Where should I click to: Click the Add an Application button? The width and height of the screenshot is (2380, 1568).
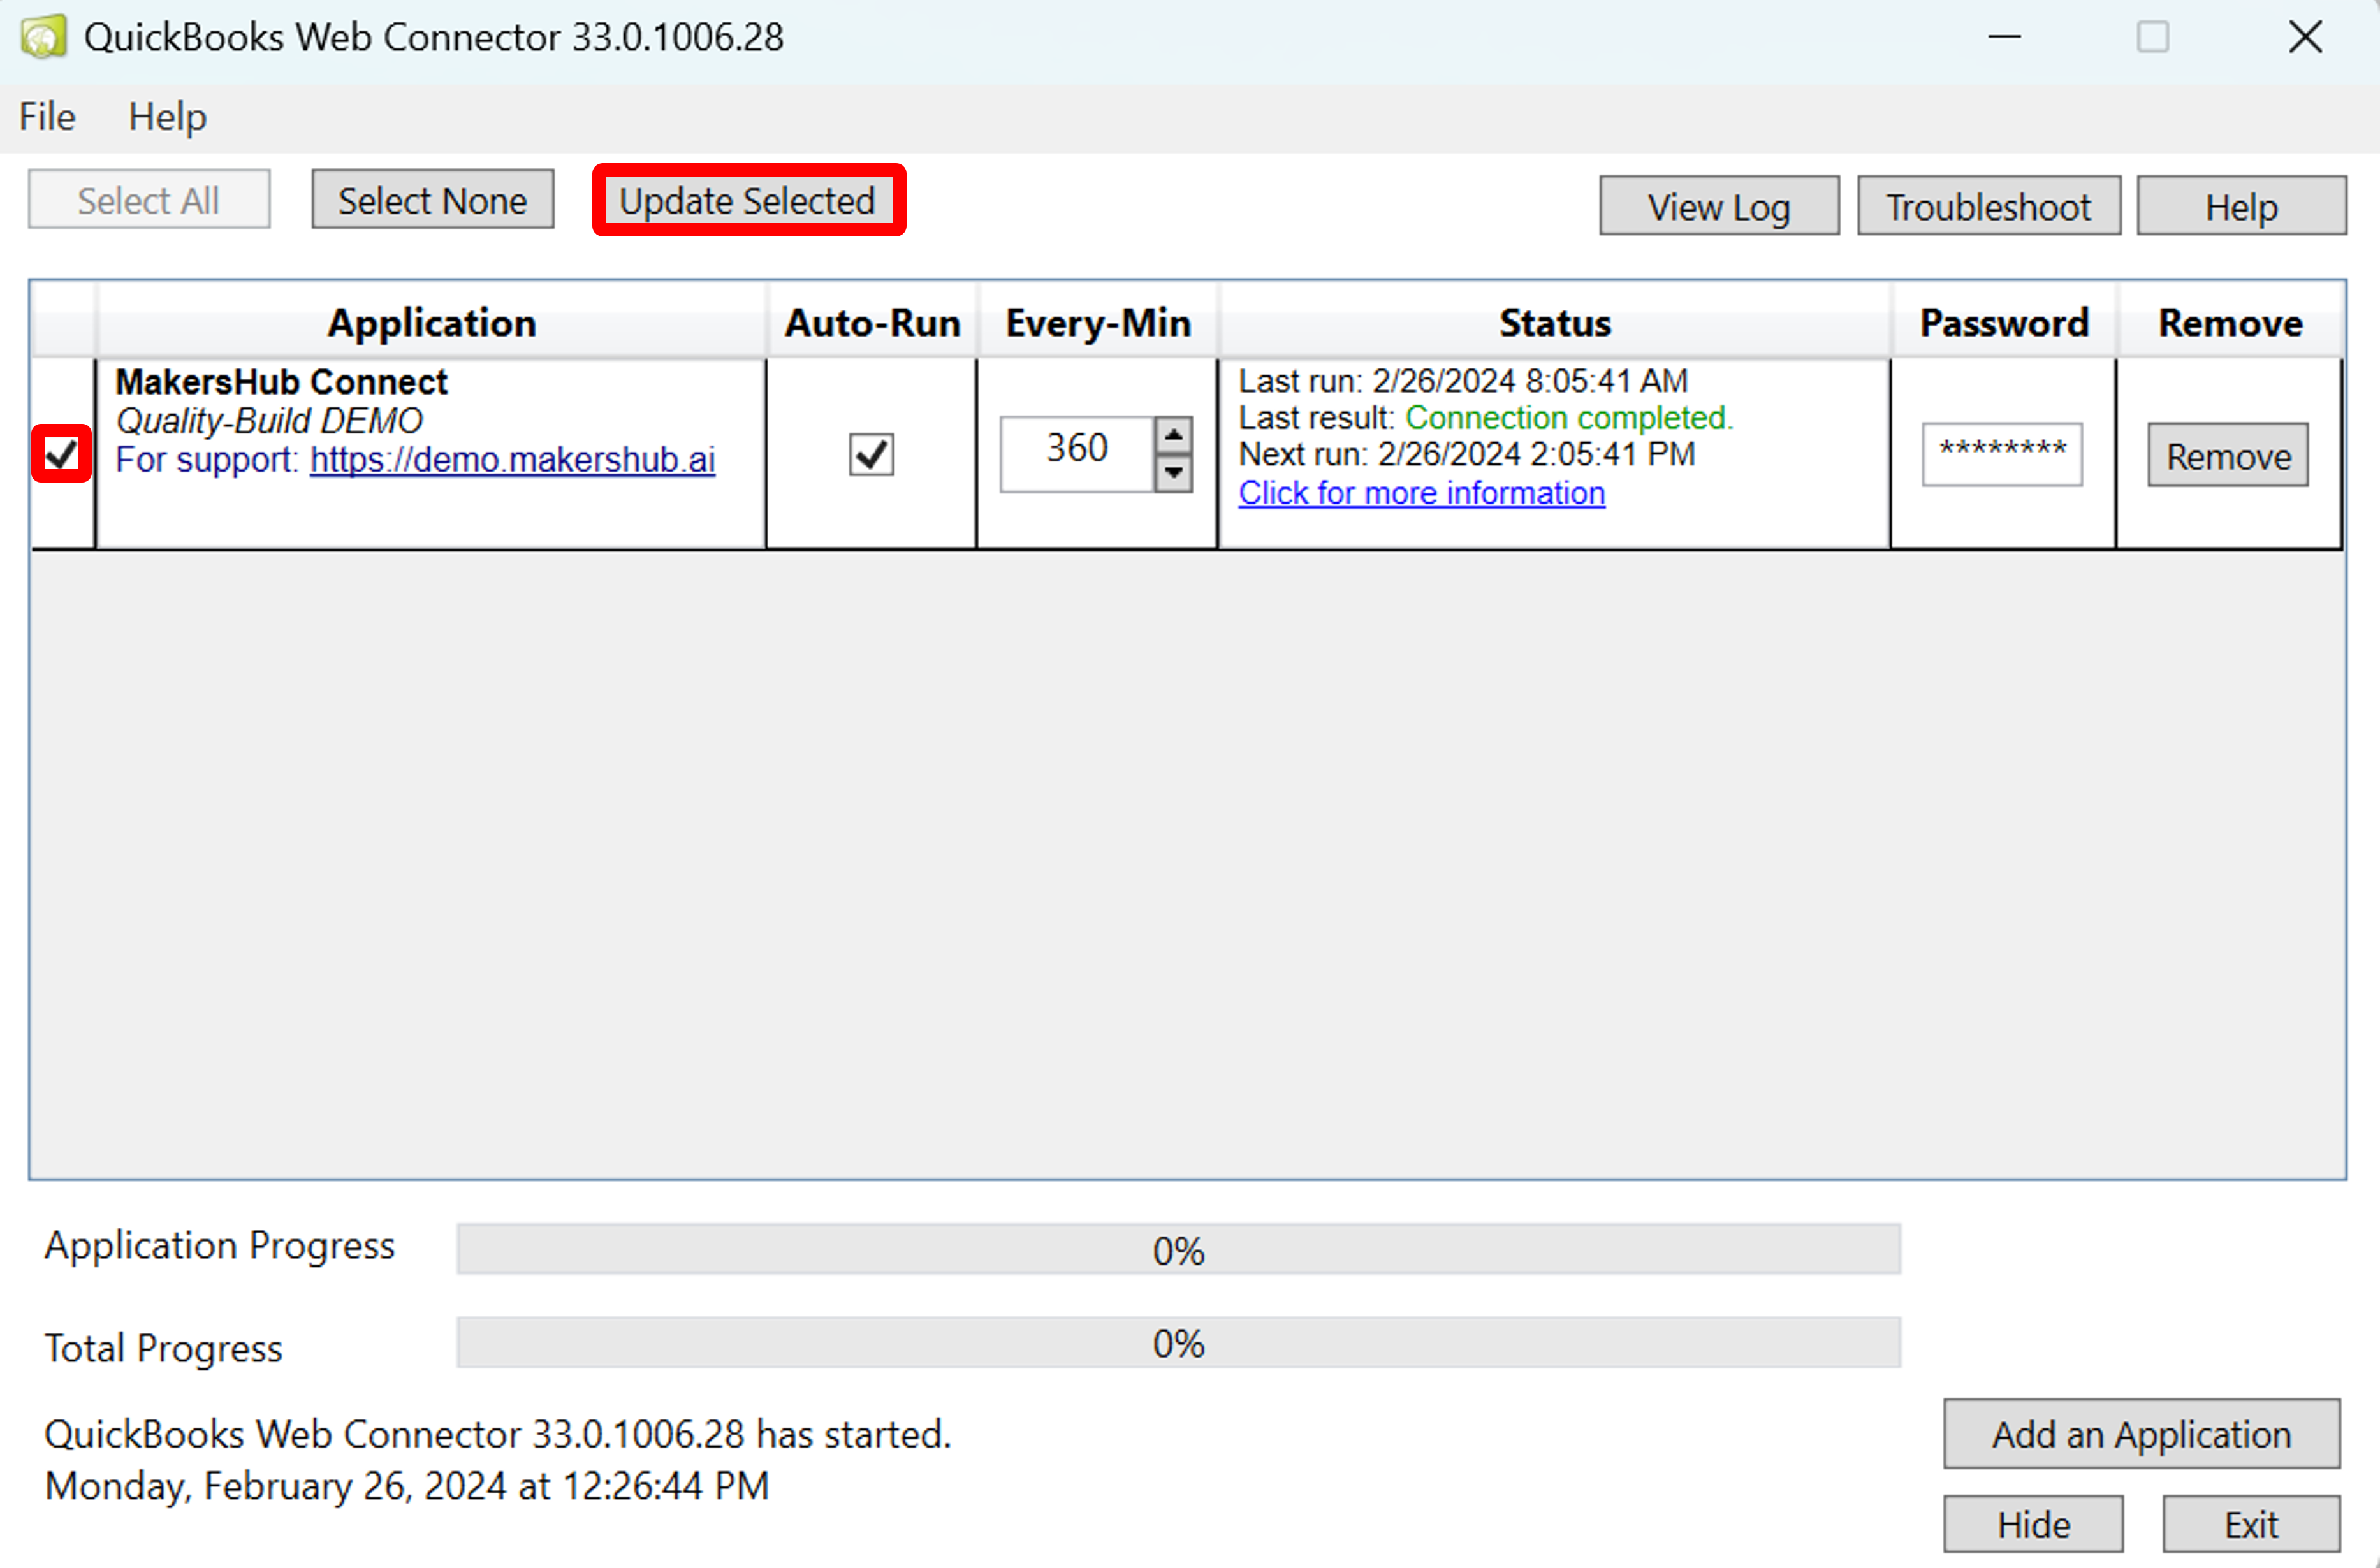click(2141, 1433)
